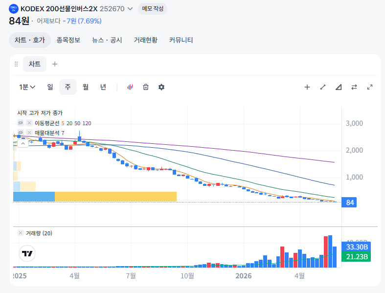Open the 종목정보 tab
The image size is (385, 293).
coord(68,40)
